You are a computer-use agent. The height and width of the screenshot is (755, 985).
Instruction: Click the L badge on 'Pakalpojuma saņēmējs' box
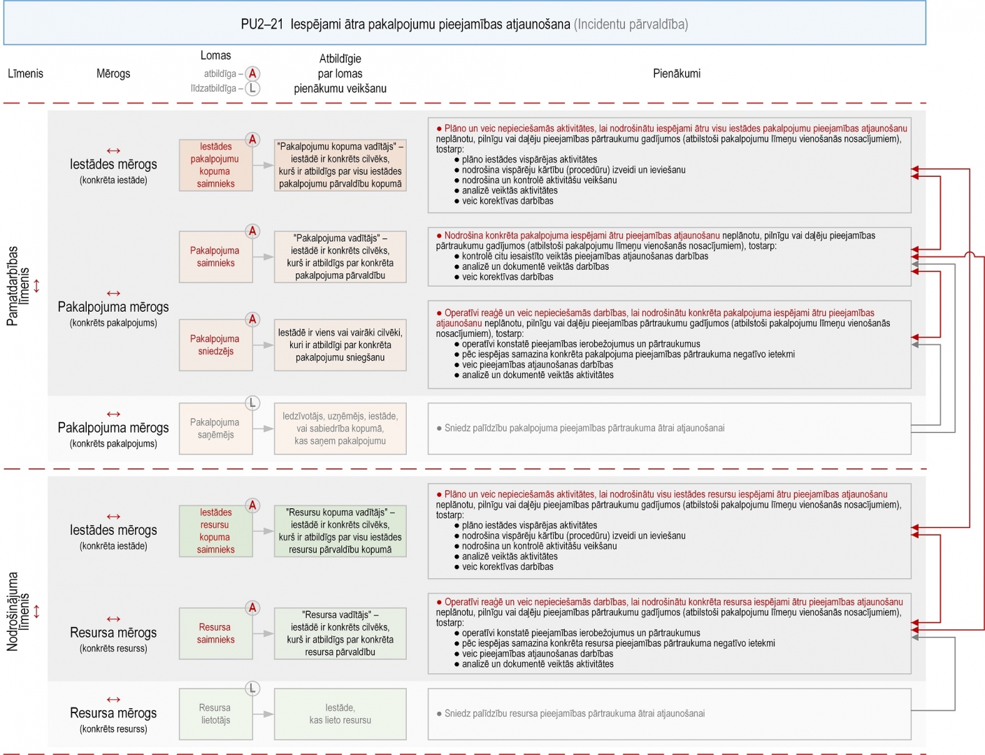(x=252, y=403)
